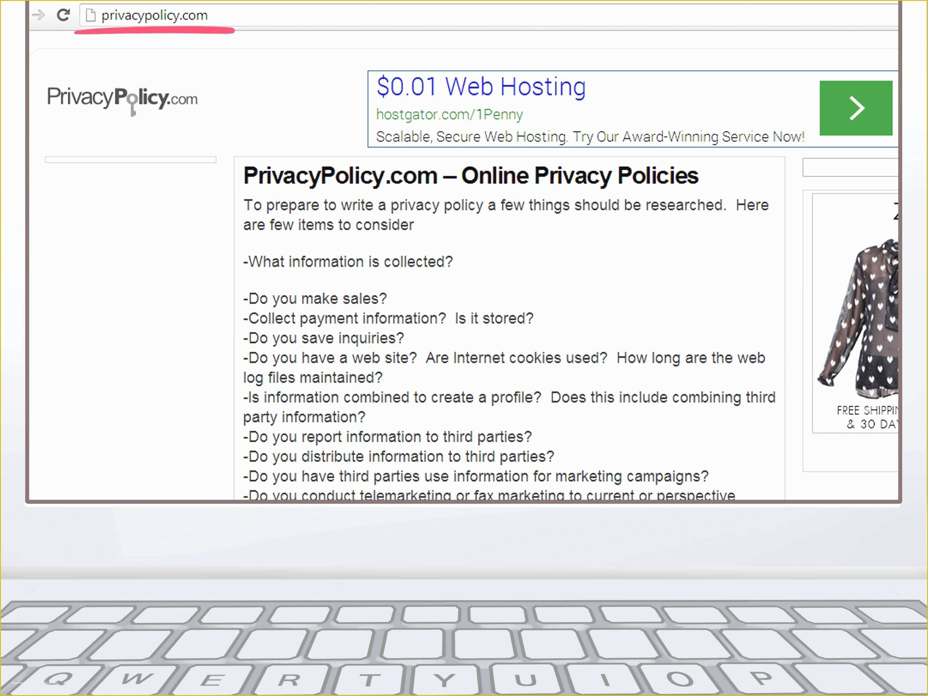Click the browser reload icon
928x696 pixels.
[x=63, y=15]
